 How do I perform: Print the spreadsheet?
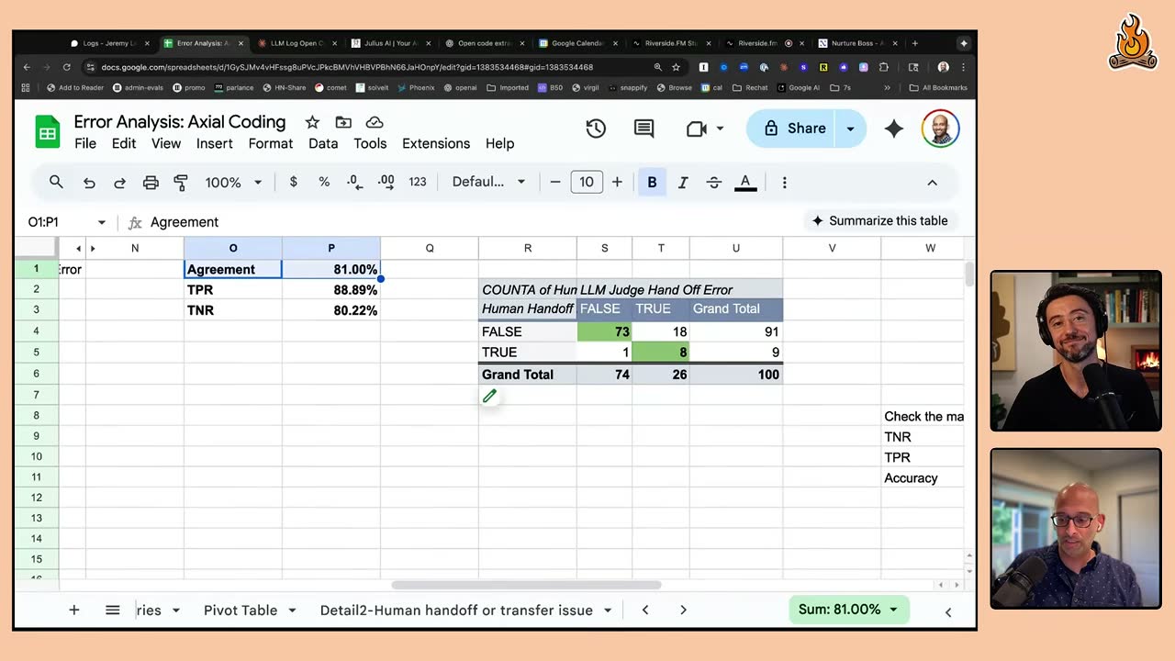151,183
